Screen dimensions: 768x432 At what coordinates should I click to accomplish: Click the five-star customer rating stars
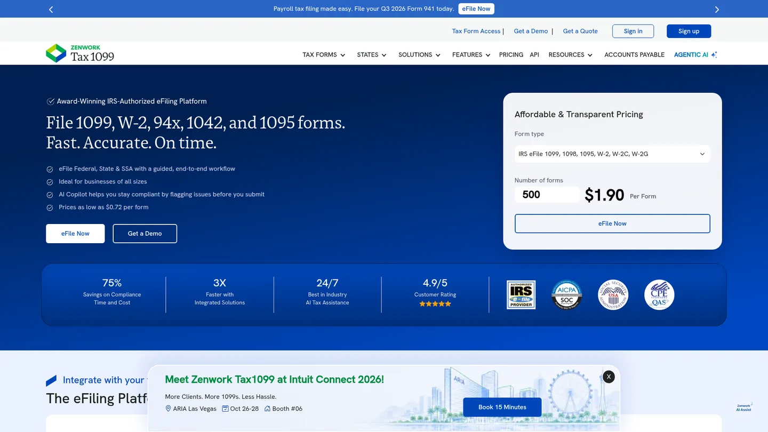point(435,304)
